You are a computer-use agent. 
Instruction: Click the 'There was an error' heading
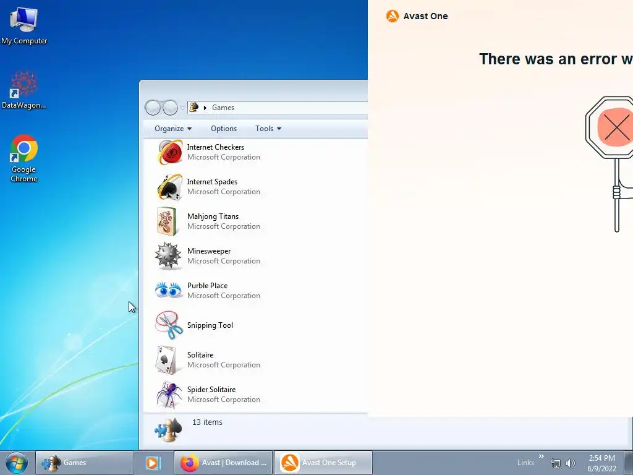pos(556,59)
